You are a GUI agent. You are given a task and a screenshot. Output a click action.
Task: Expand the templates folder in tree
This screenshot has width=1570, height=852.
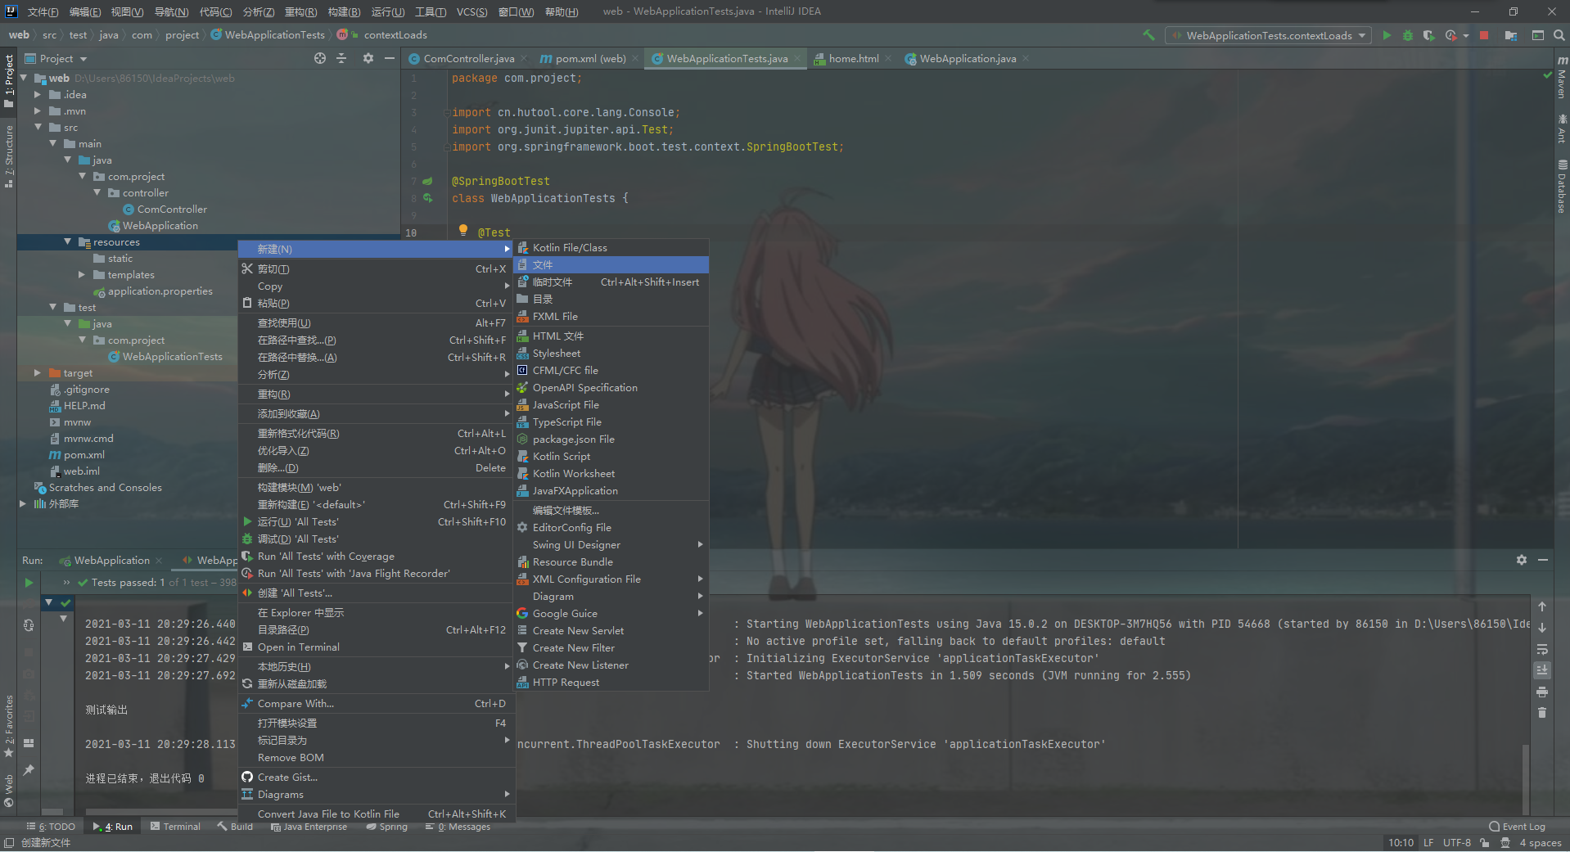pos(82,275)
